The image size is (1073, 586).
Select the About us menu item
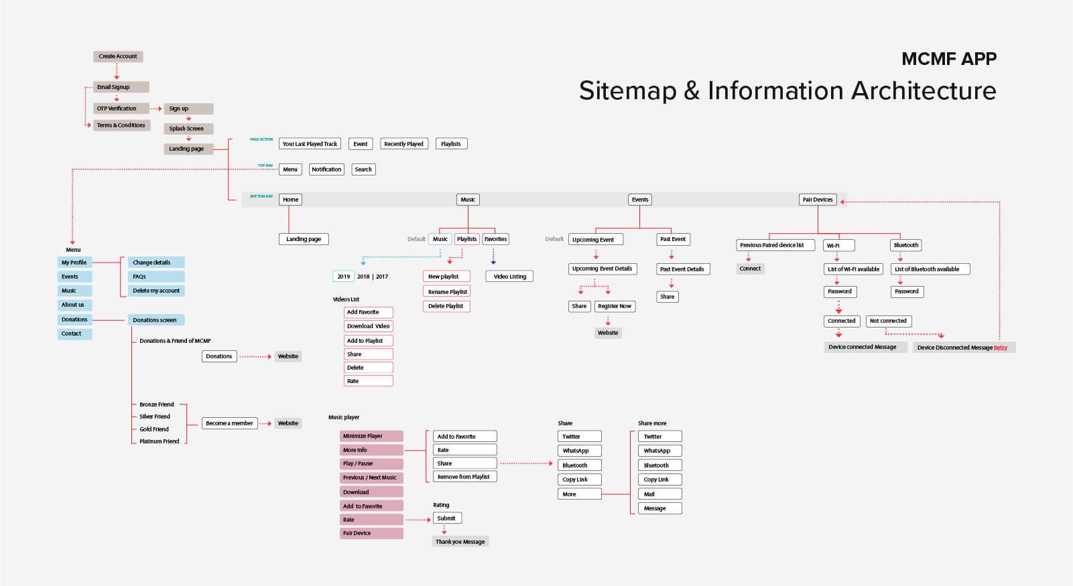click(75, 305)
